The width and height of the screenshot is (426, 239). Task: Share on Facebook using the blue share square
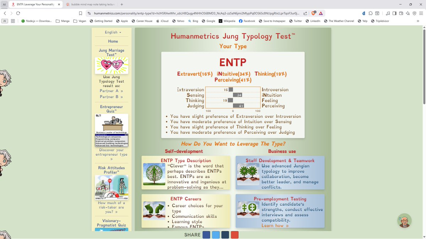tap(206, 235)
